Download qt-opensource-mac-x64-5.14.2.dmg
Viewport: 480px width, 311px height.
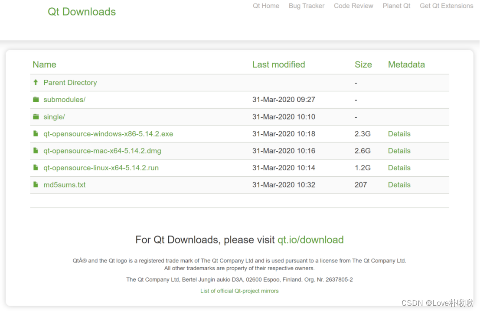[102, 151]
